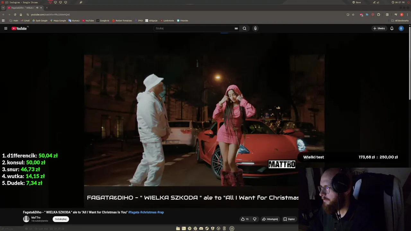This screenshot has width=411, height=231.
Task: Open the Chrome apps grid shortcut
Action: pyautogui.click(x=3, y=21)
